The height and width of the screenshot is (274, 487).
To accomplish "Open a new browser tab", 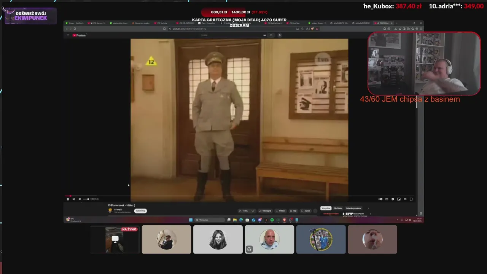I will point(397,23).
